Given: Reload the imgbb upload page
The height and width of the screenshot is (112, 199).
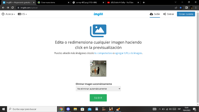Looking at the screenshot, I should click(12, 7).
